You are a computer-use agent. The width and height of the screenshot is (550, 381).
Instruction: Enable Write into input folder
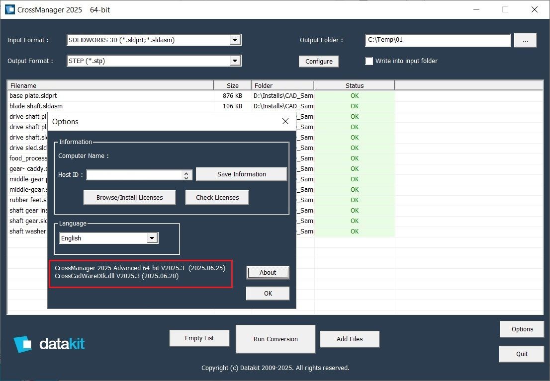pyautogui.click(x=368, y=61)
